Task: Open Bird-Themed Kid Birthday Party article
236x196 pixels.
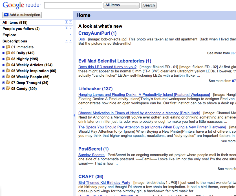Action: point(104,182)
